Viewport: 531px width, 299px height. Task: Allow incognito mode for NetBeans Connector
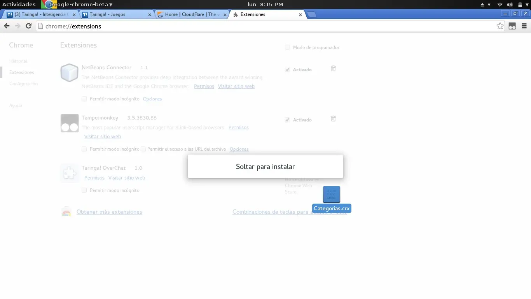click(84, 99)
